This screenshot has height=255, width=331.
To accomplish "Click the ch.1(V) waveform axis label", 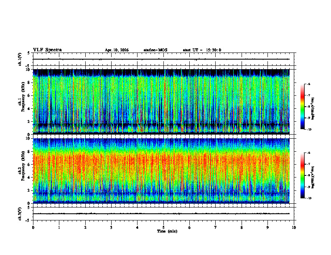I will [x=20, y=59].
